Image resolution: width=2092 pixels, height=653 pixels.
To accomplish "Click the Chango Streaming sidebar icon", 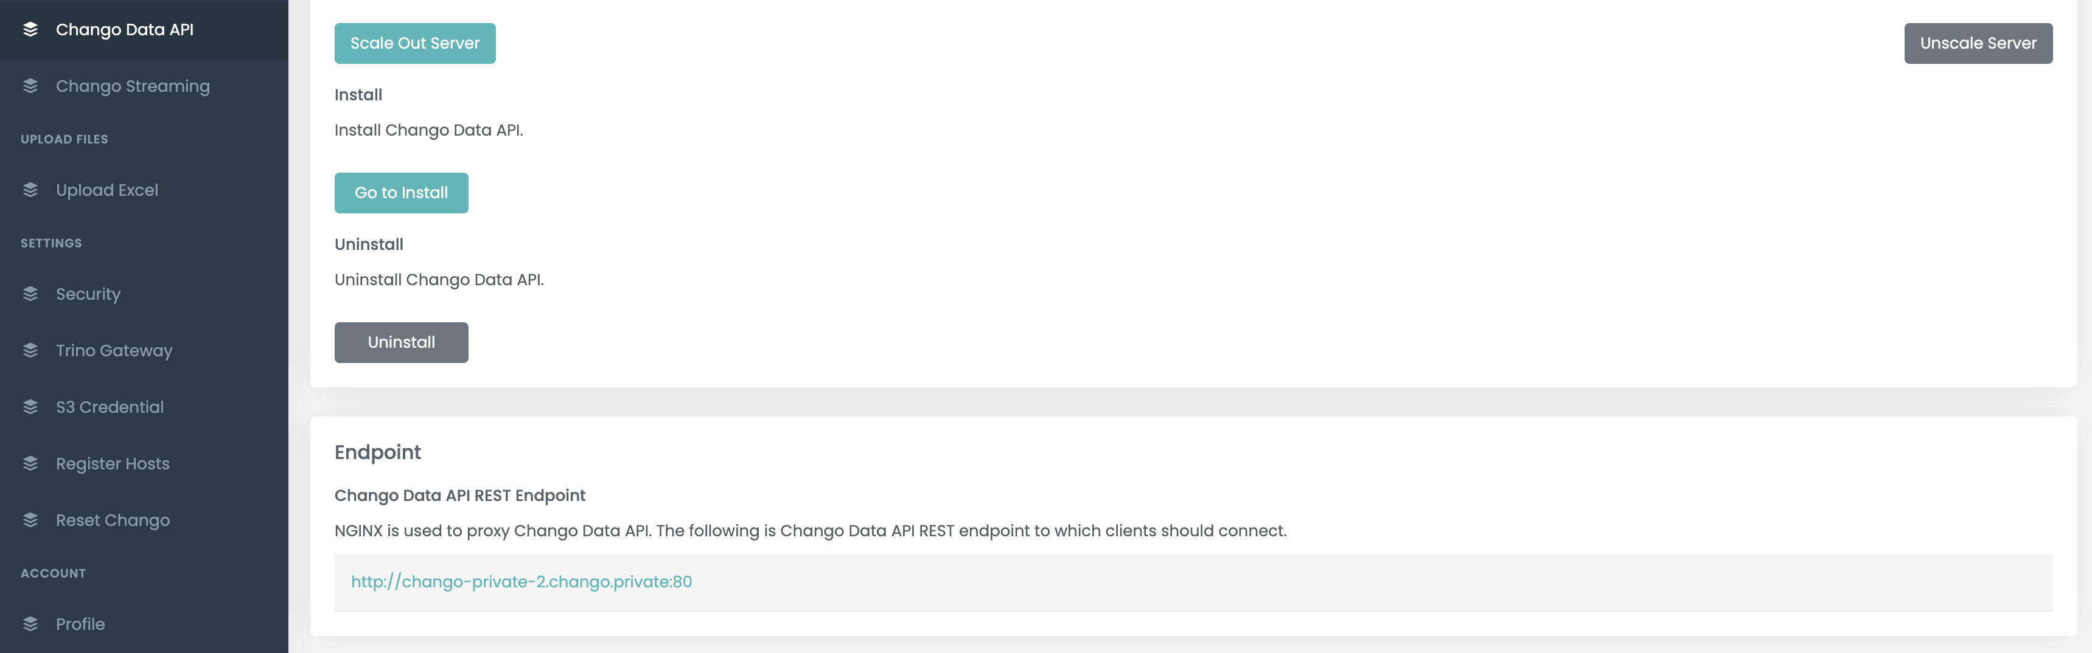I will (x=31, y=86).
